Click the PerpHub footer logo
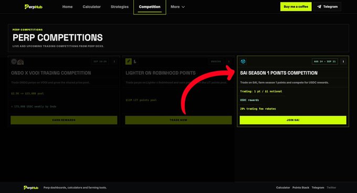 tap(31, 188)
